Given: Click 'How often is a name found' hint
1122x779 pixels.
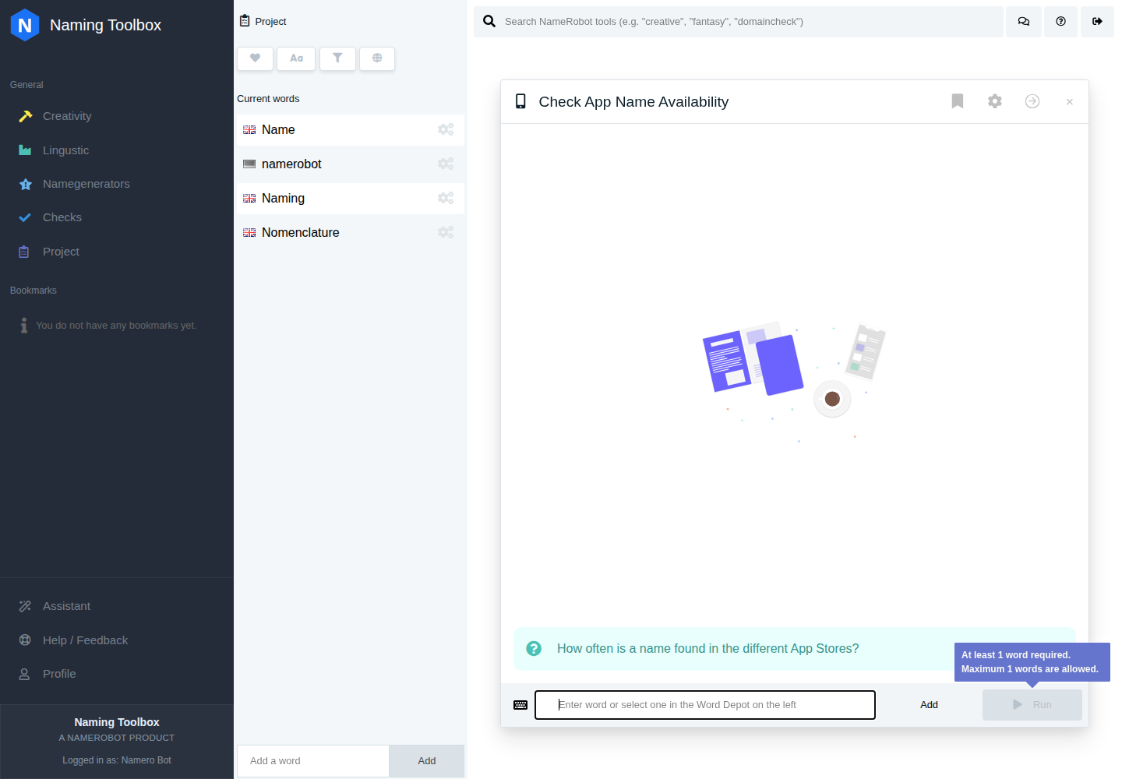Looking at the screenshot, I should click(x=707, y=649).
